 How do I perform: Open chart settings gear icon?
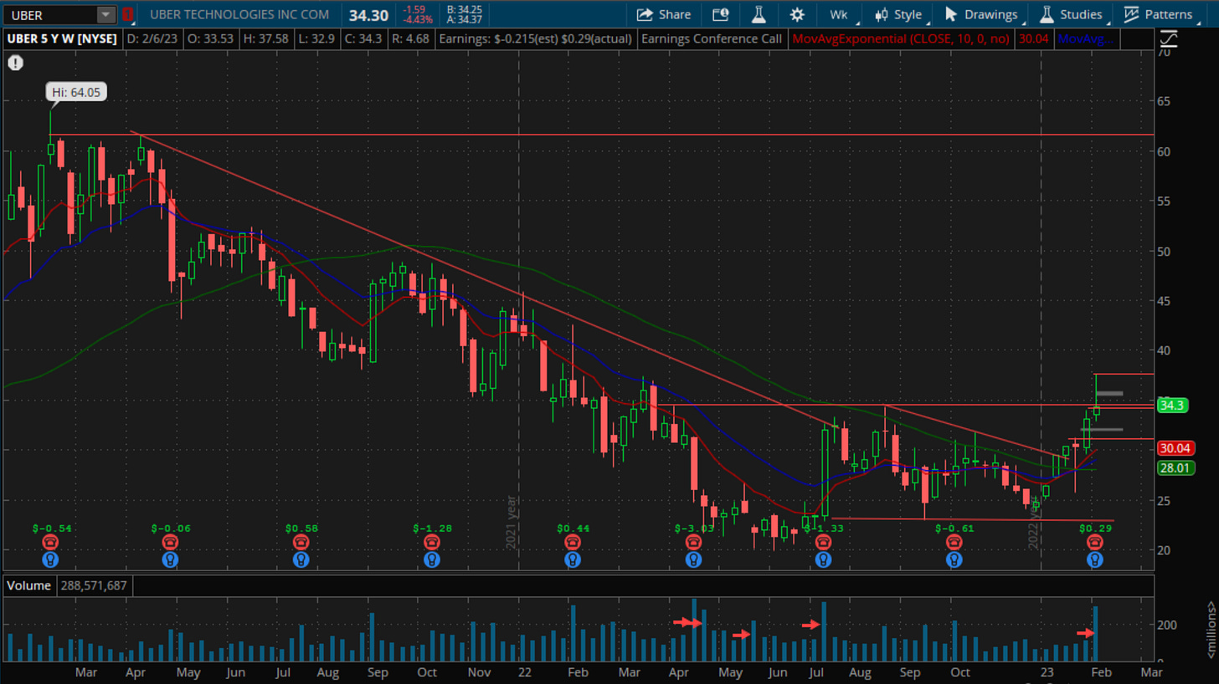pos(797,14)
